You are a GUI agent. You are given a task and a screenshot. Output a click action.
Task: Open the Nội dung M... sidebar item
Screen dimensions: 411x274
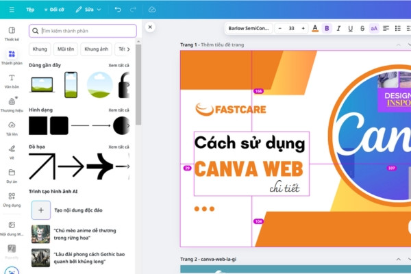coord(12,228)
